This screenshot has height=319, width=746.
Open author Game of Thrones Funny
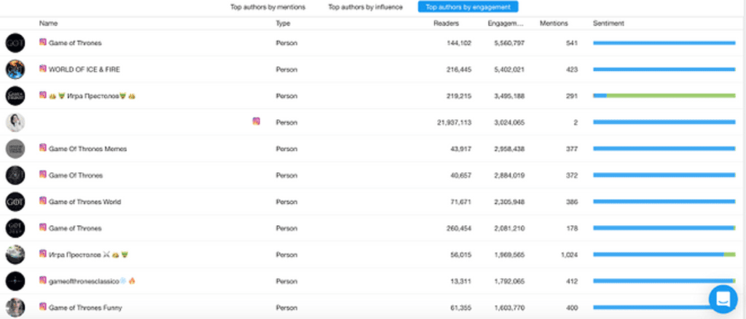[85, 307]
